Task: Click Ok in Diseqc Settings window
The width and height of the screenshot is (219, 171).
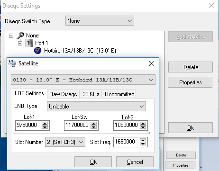Action: click(191, 128)
